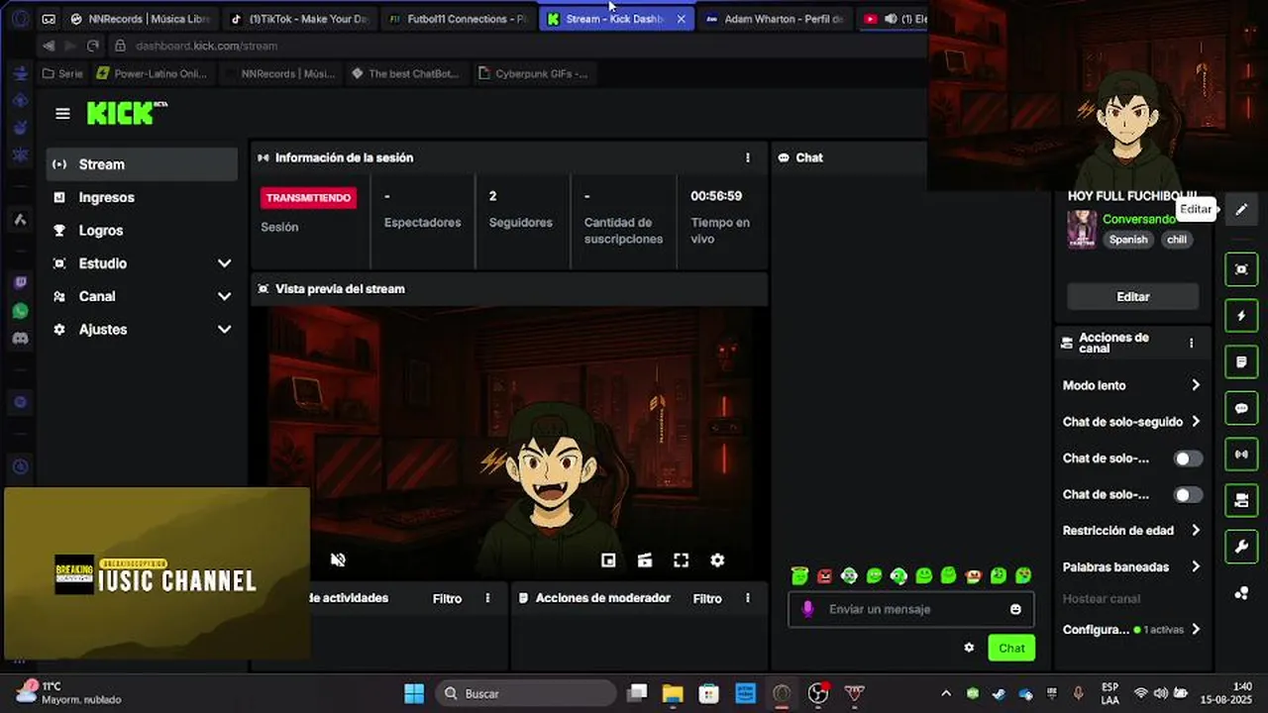Open Chat de solo-seguido options
The height and width of the screenshot is (713, 1268).
point(1132,422)
